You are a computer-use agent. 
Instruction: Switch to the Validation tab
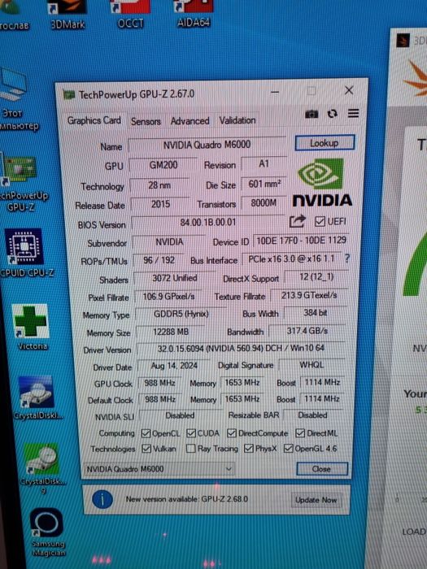[237, 120]
